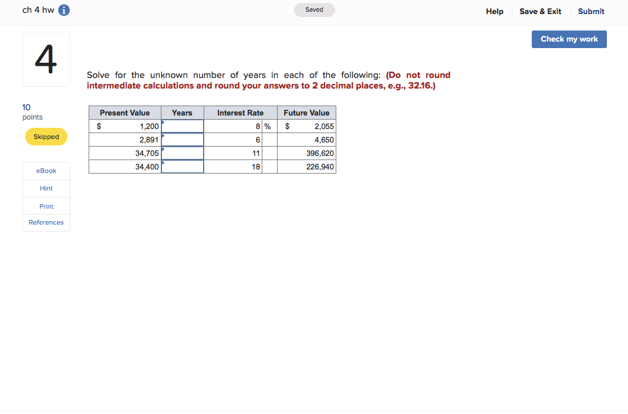Image resolution: width=628 pixels, height=414 pixels.
Task: Click the 8 interest rate cell
Action: coord(232,127)
